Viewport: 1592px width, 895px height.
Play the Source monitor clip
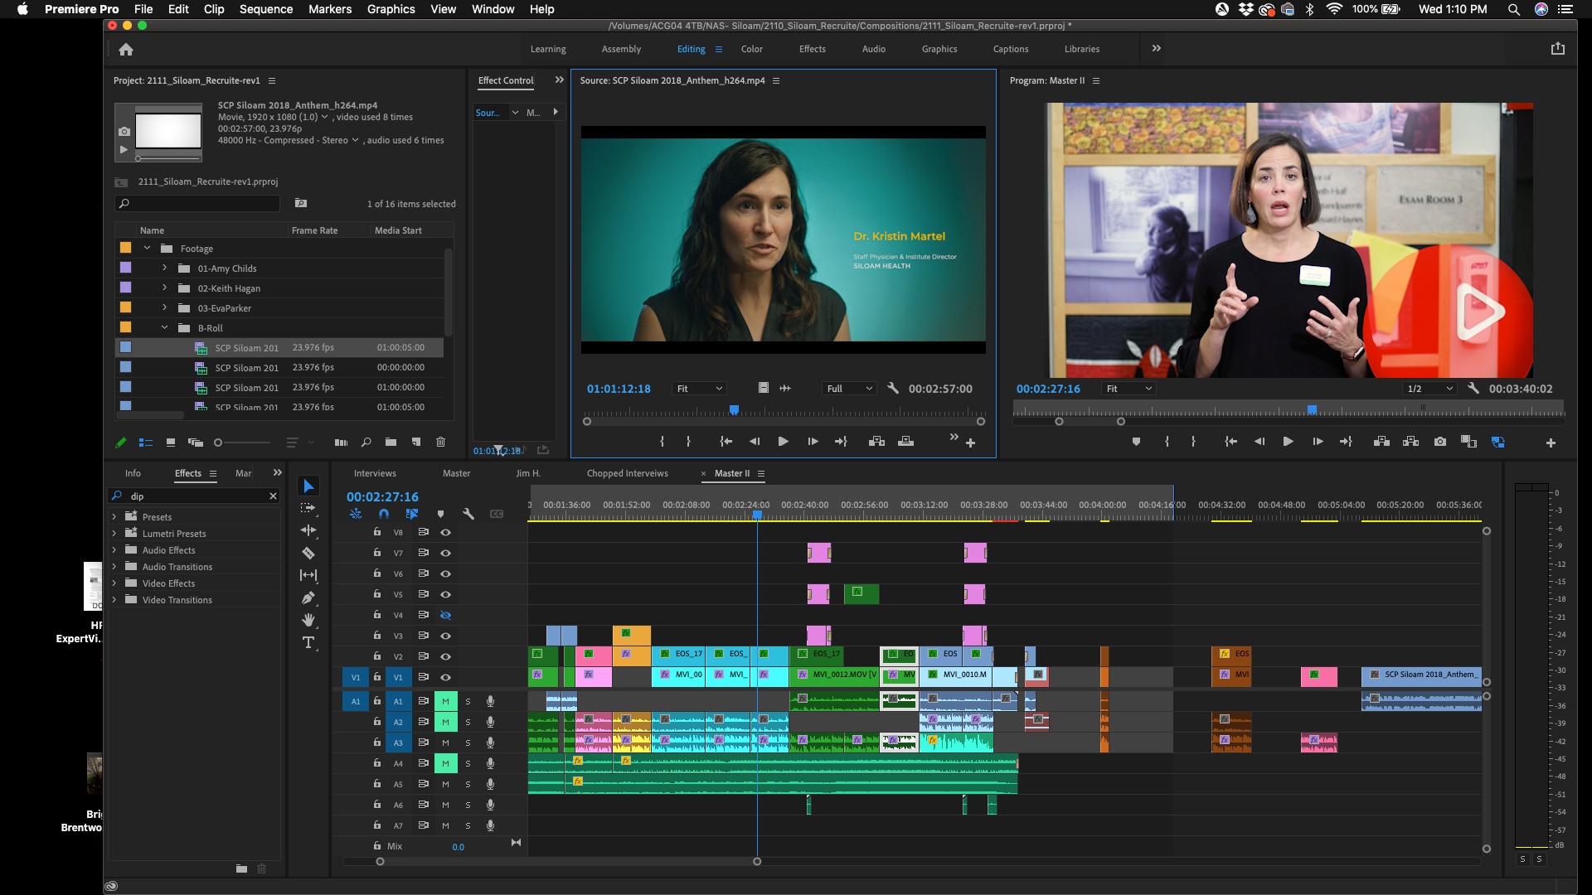click(783, 442)
